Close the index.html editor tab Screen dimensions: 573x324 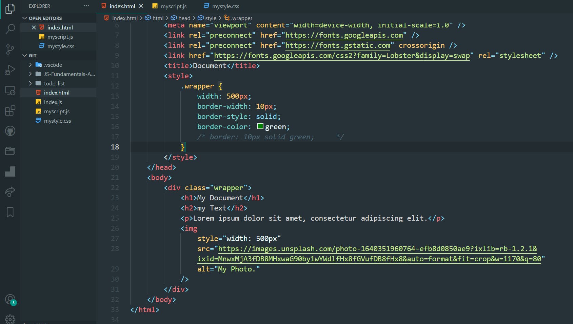tap(141, 6)
